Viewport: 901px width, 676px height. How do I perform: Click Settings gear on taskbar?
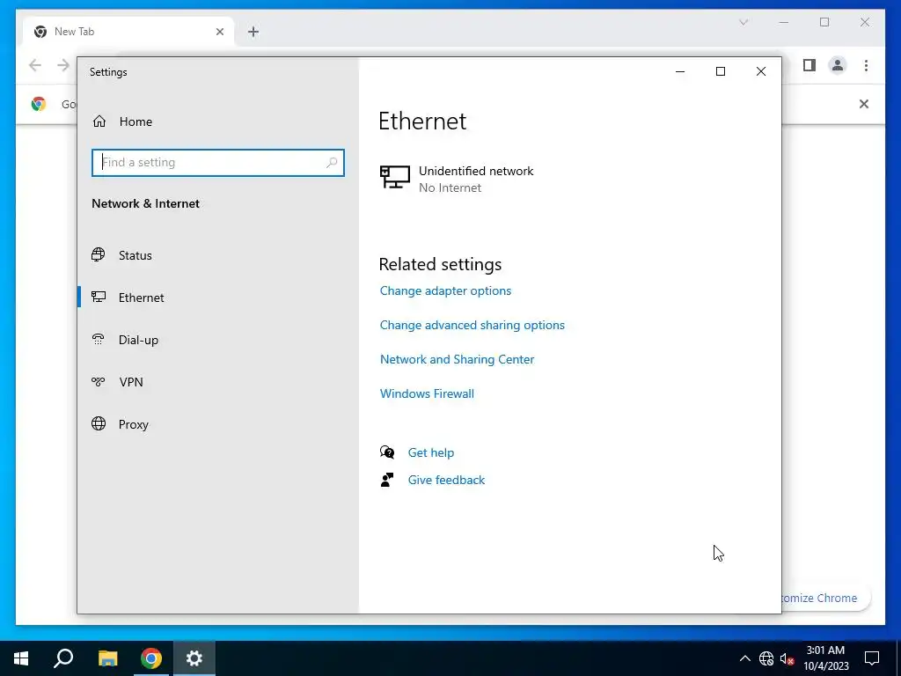click(194, 658)
